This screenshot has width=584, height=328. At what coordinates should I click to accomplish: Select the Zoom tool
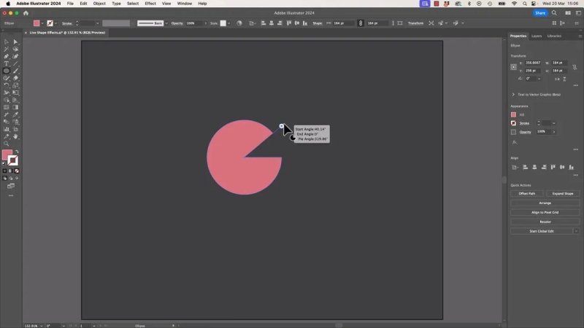(7, 144)
